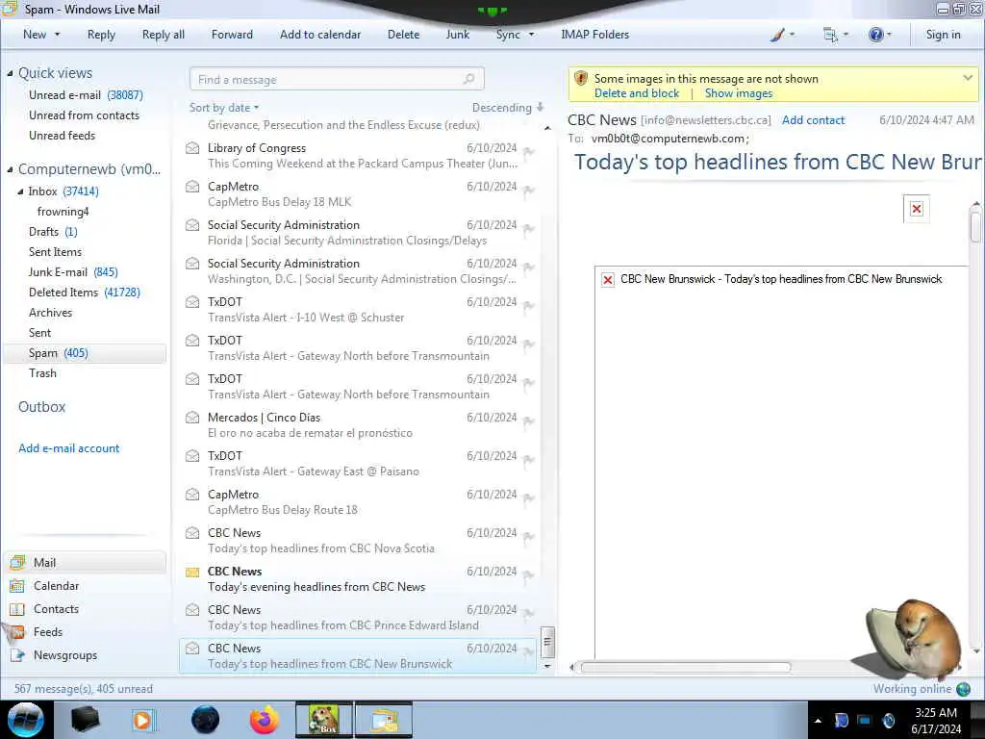This screenshot has width=985, height=739.
Task: Click envelope icon of Mercados | Cinco Días message
Action: coord(192,418)
